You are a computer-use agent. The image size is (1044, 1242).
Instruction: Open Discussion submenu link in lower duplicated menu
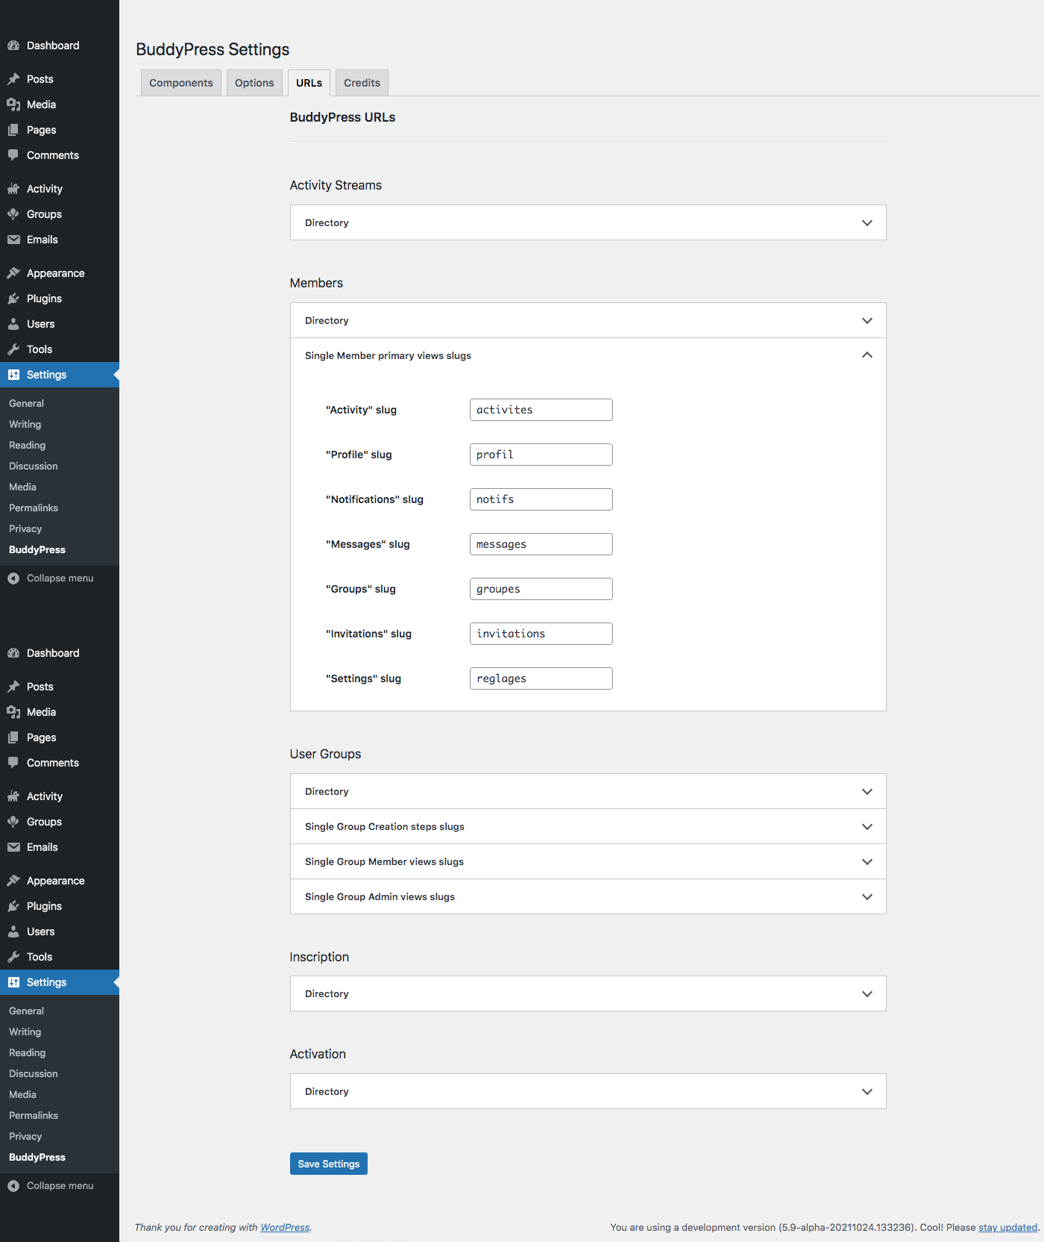(33, 1073)
